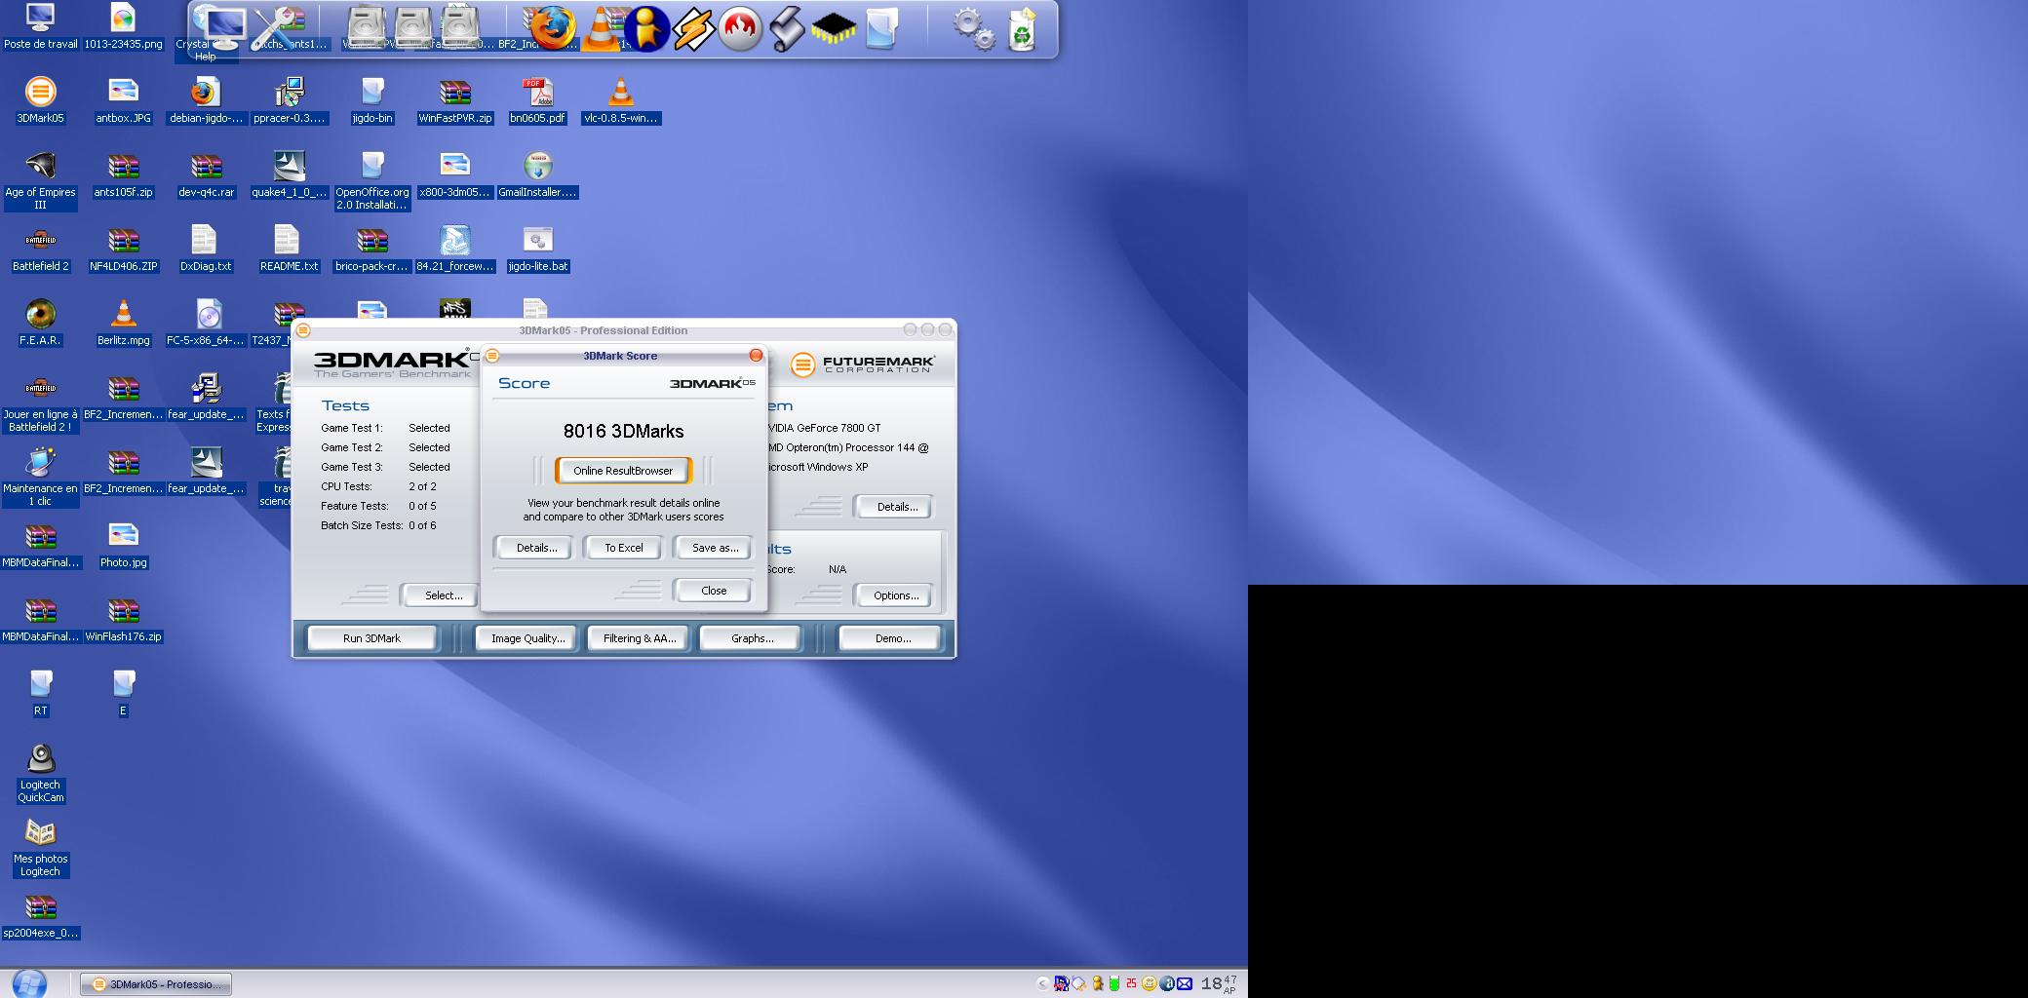The image size is (2028, 998).
Task: Click the taskbar clock showing 18:47
Action: pyautogui.click(x=1219, y=984)
